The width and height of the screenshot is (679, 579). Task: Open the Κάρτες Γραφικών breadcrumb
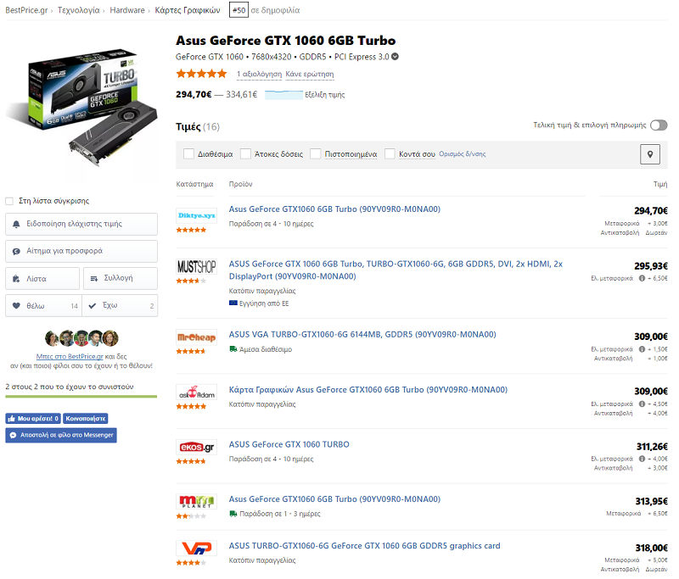click(x=188, y=10)
